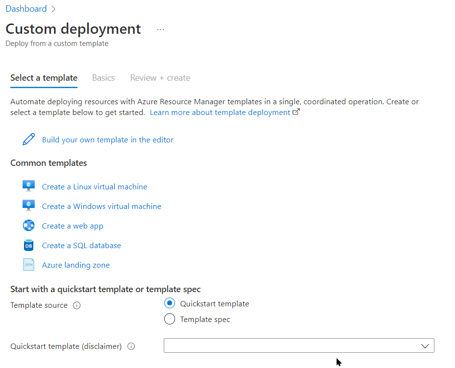Open the Select a template tab
This screenshot has width=455, height=368.
(x=44, y=78)
